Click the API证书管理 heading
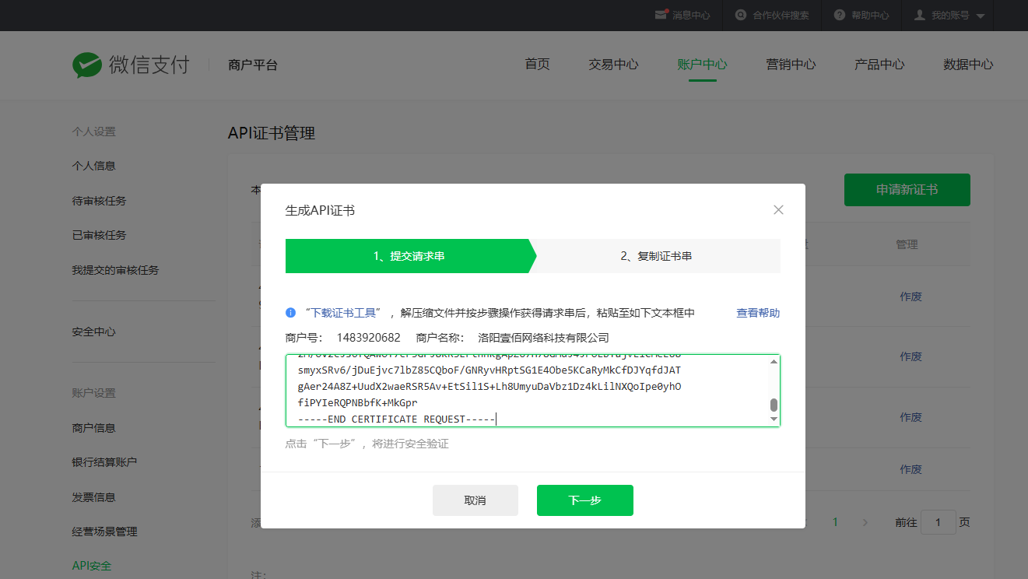1028x579 pixels. [x=272, y=133]
